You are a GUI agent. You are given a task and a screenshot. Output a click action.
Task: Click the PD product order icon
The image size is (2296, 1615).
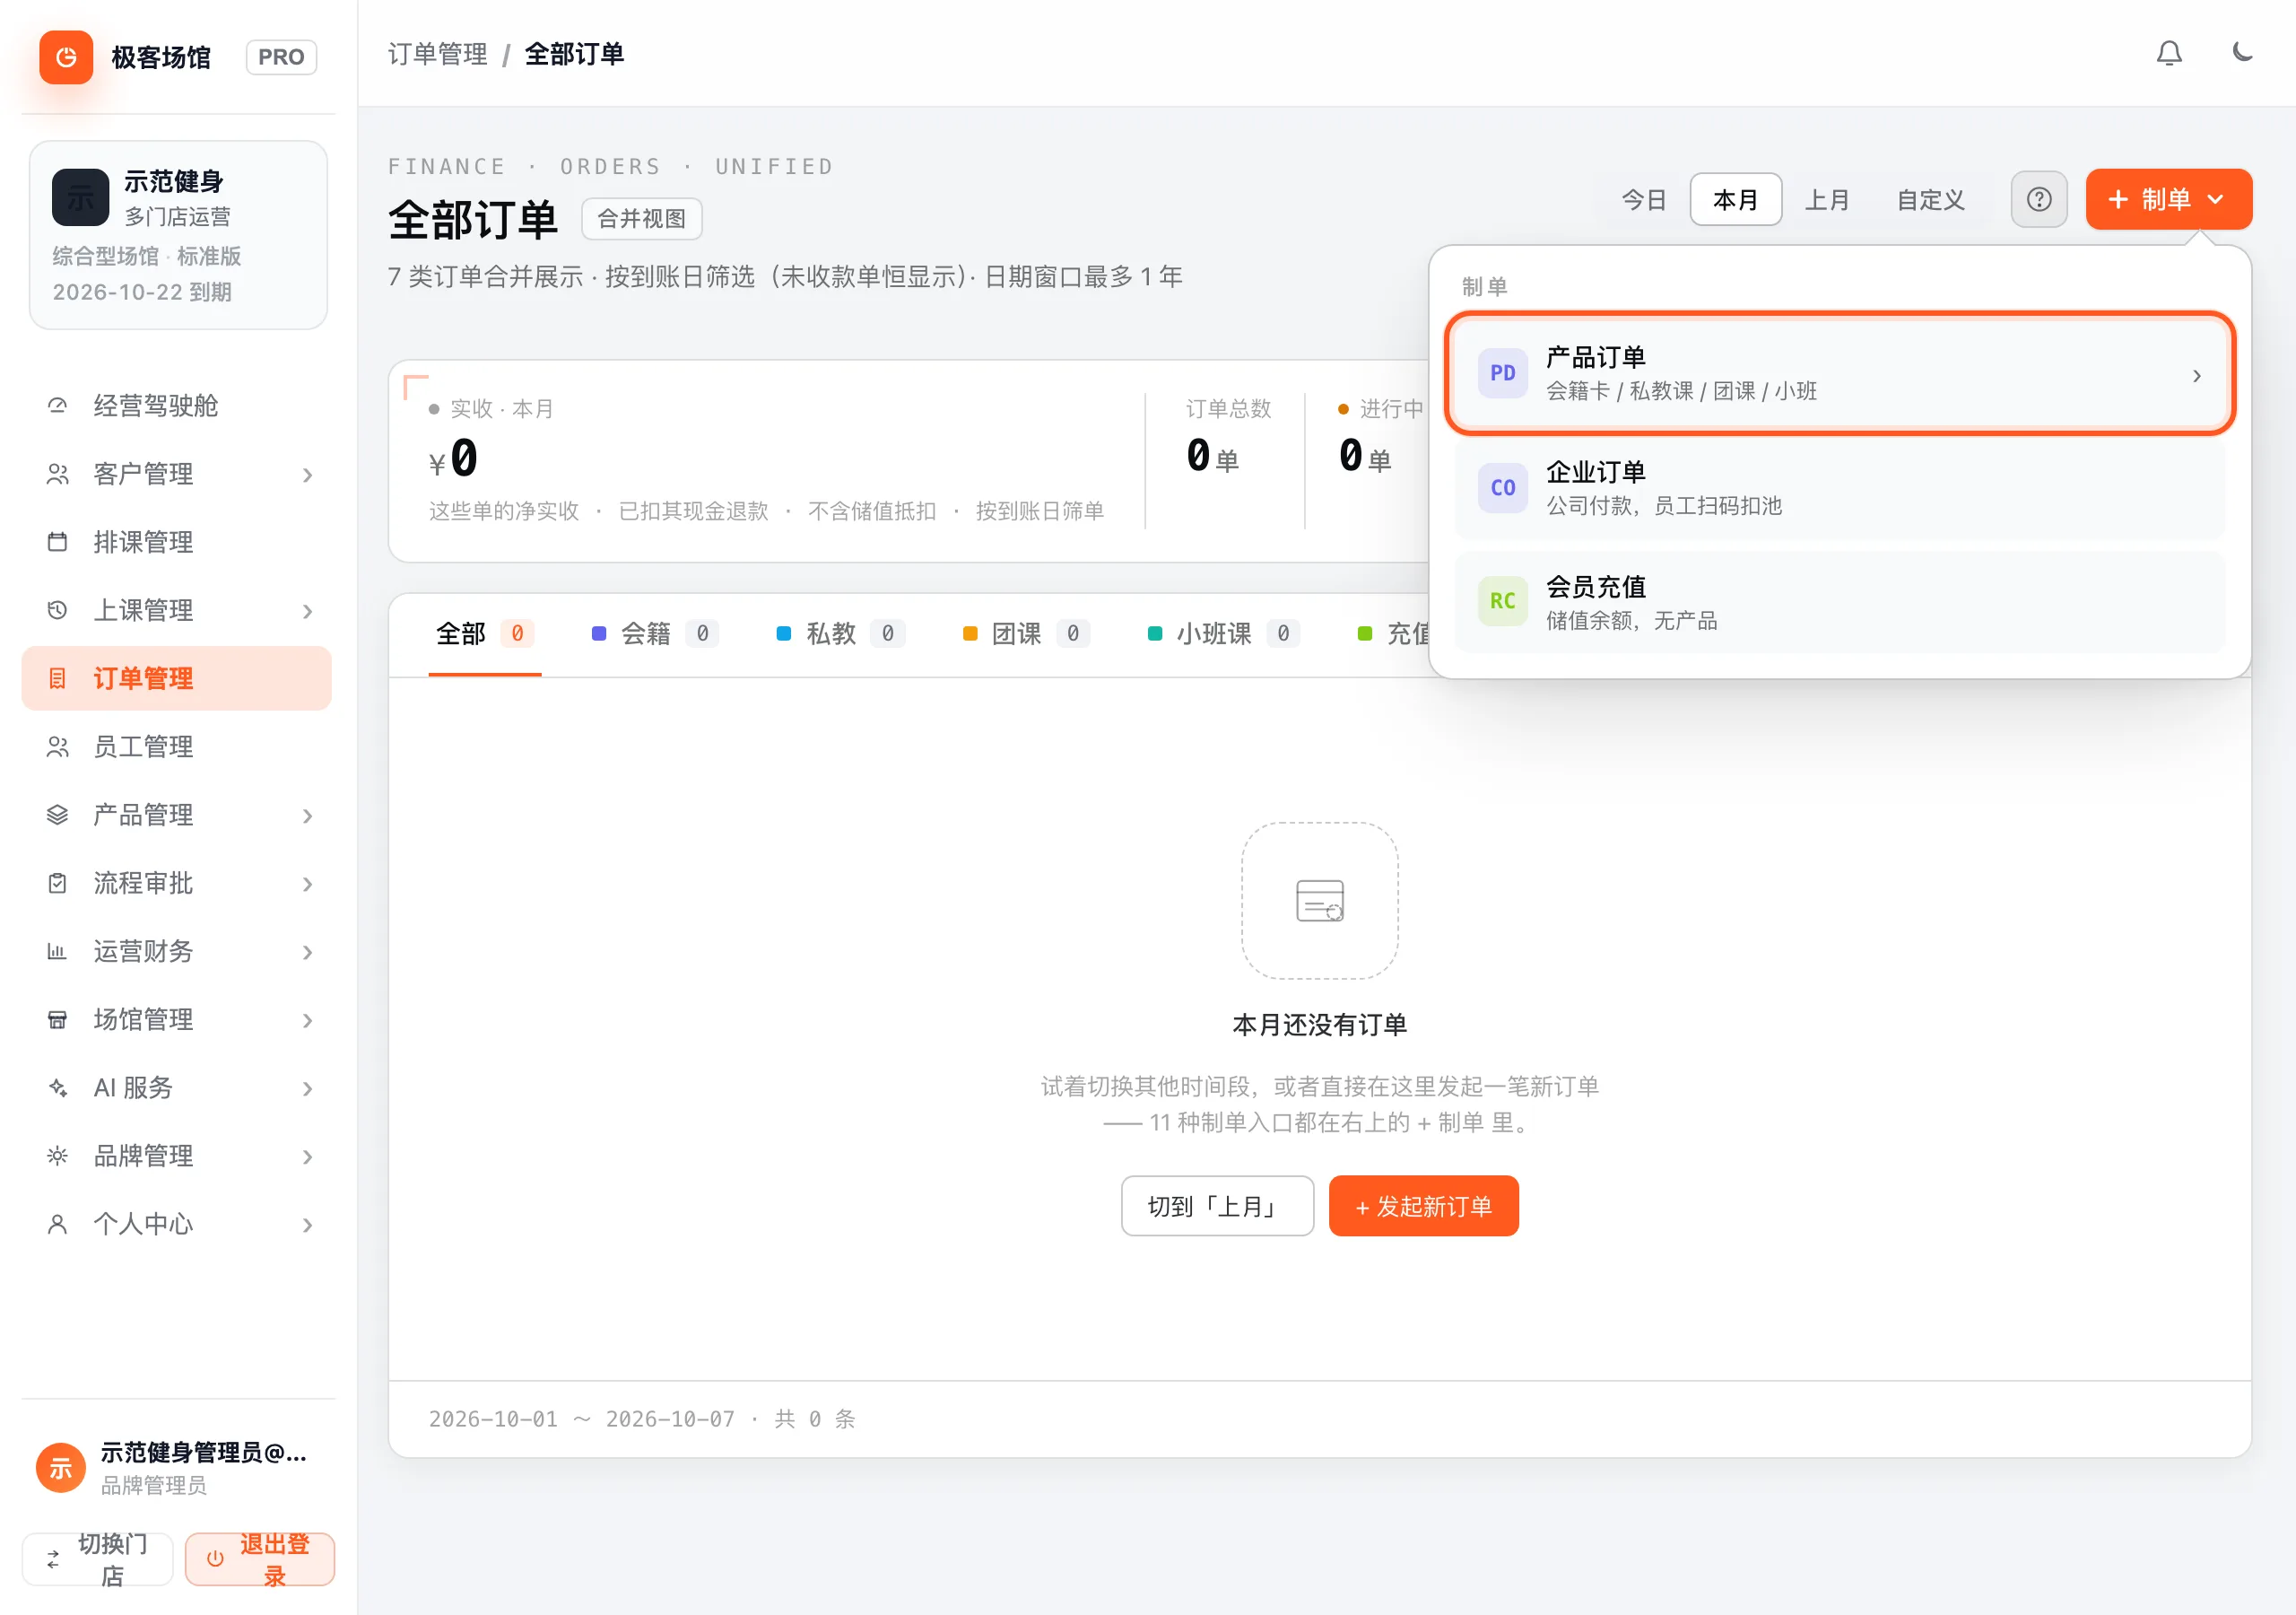tap(1502, 373)
